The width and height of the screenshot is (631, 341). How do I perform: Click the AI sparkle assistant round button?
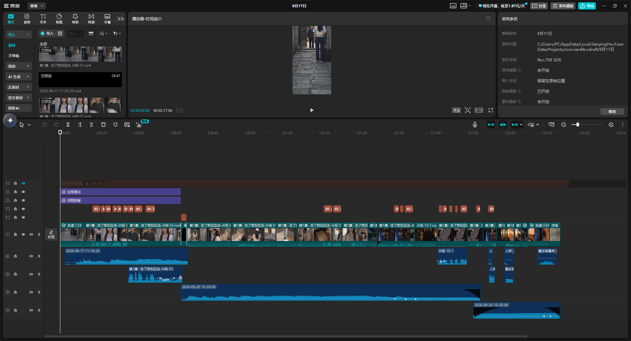point(10,120)
